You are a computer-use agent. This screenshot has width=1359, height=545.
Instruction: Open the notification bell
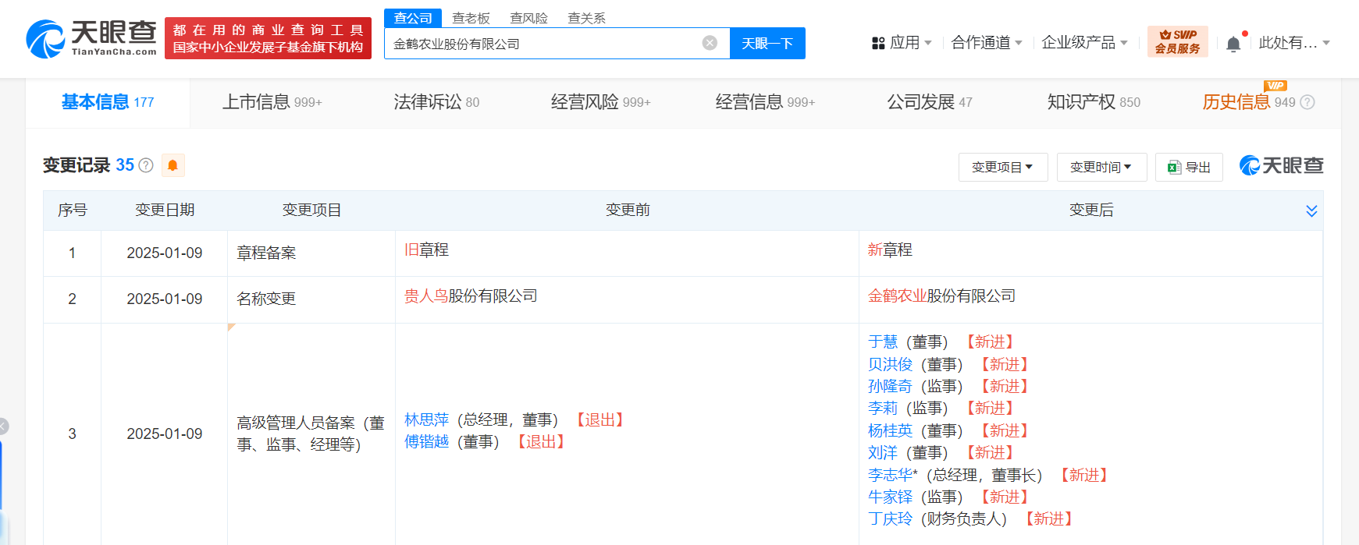click(x=1233, y=44)
